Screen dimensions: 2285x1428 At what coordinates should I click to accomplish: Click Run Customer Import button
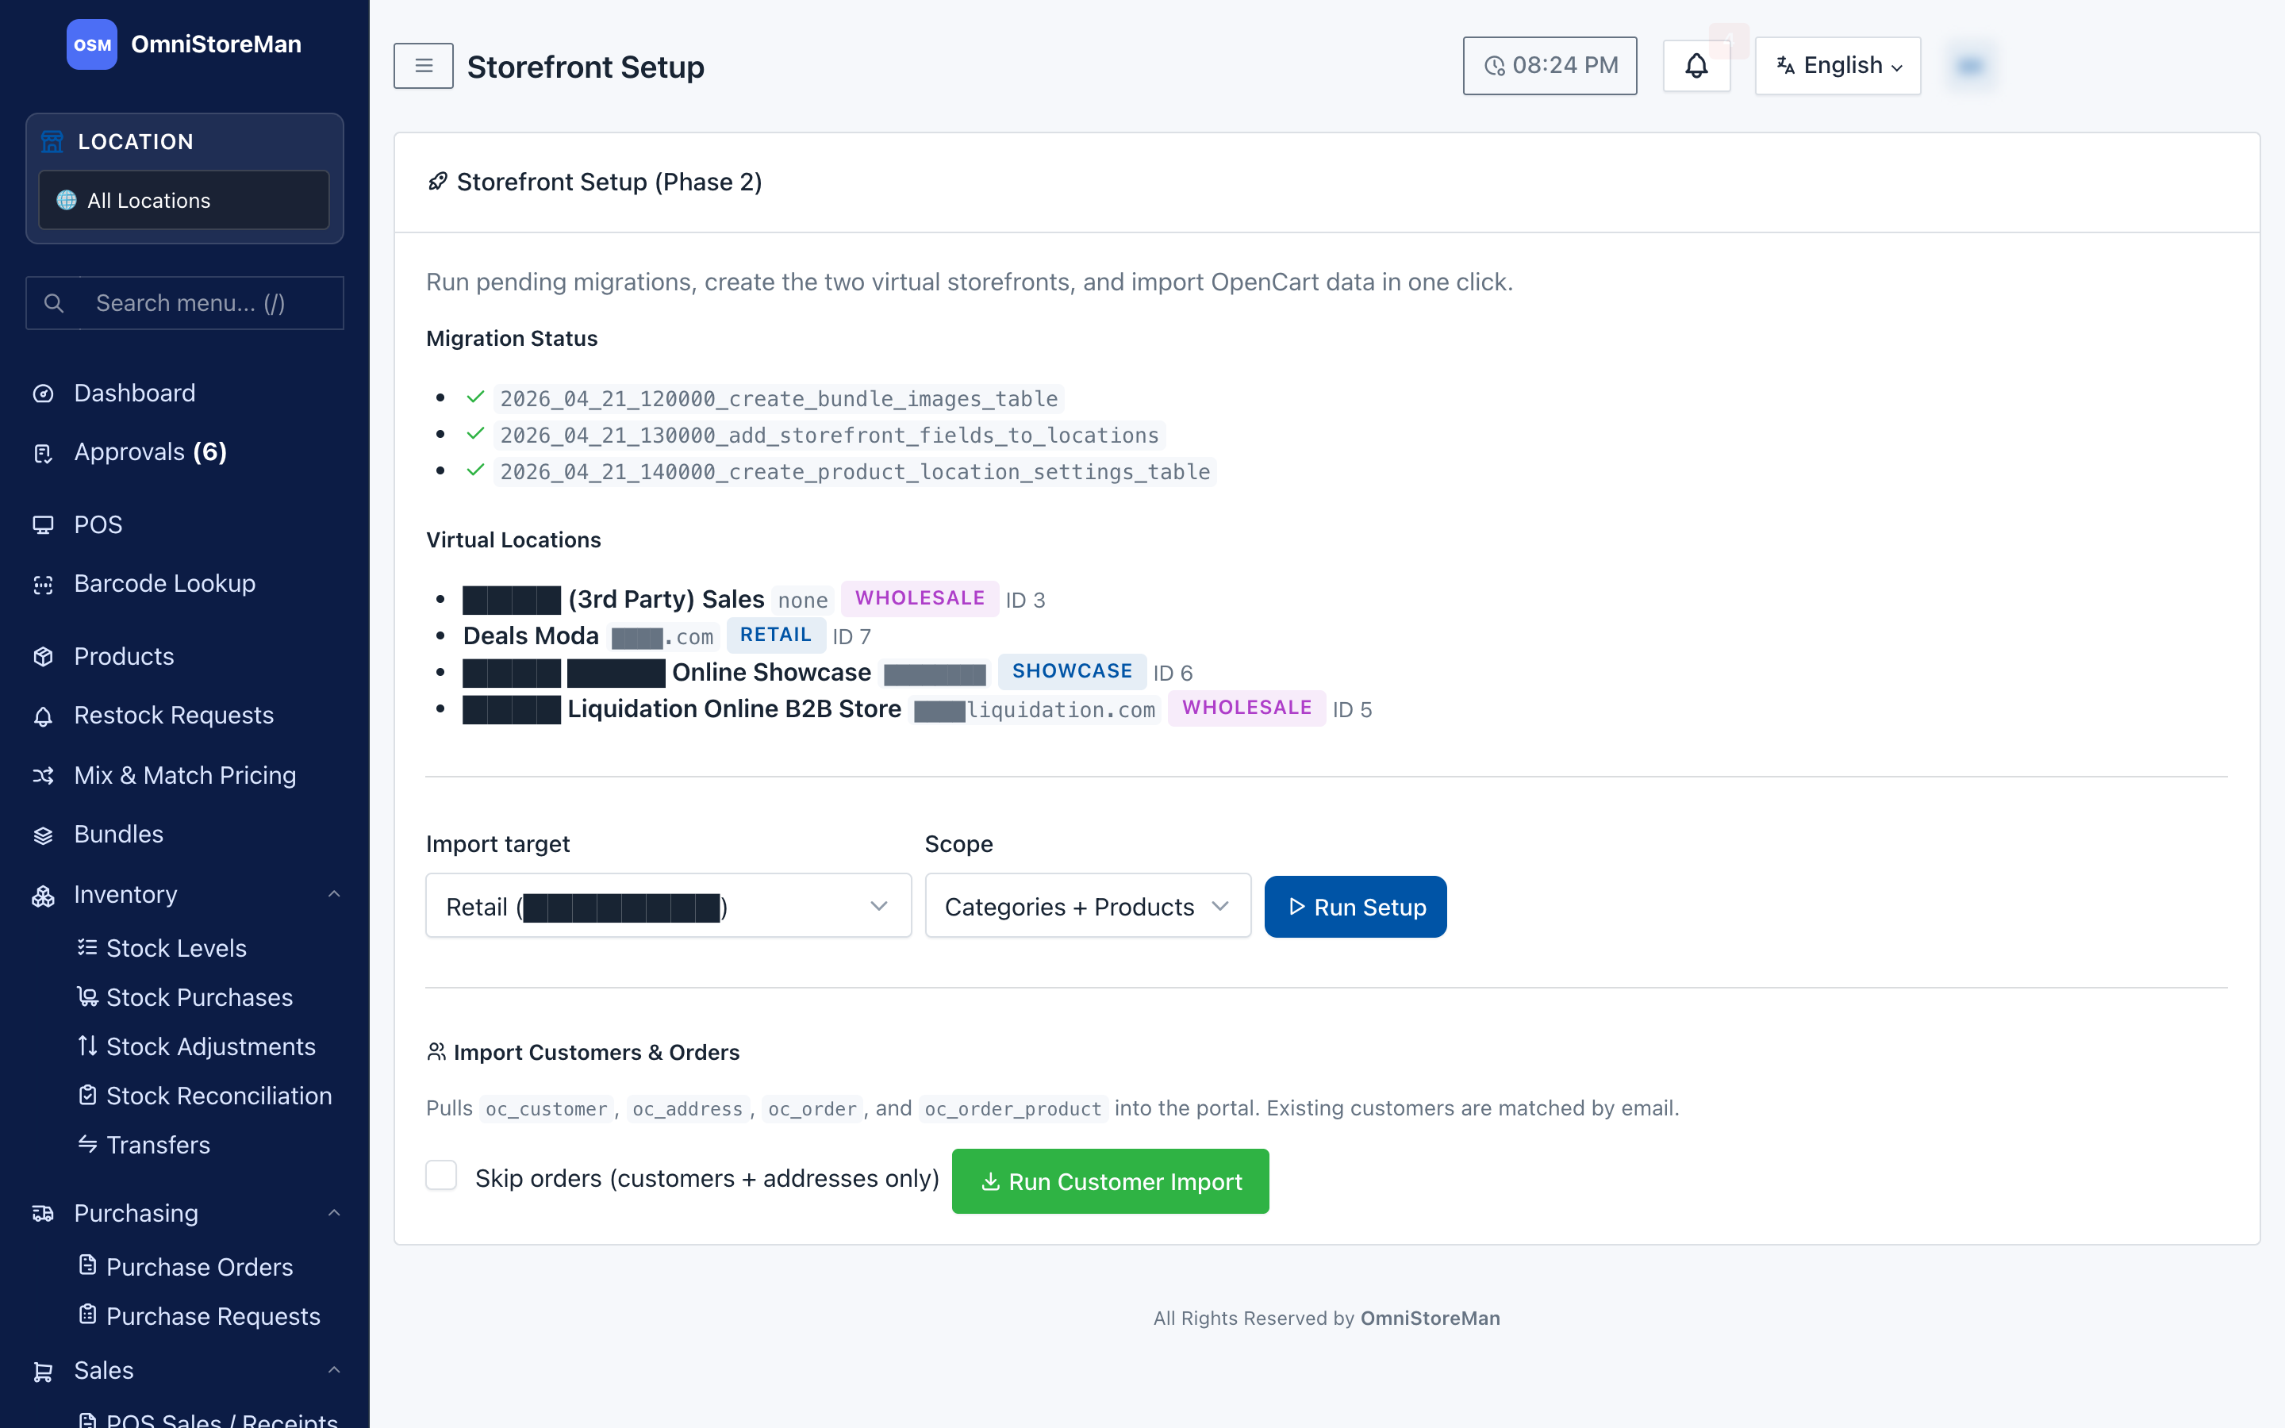click(1111, 1181)
